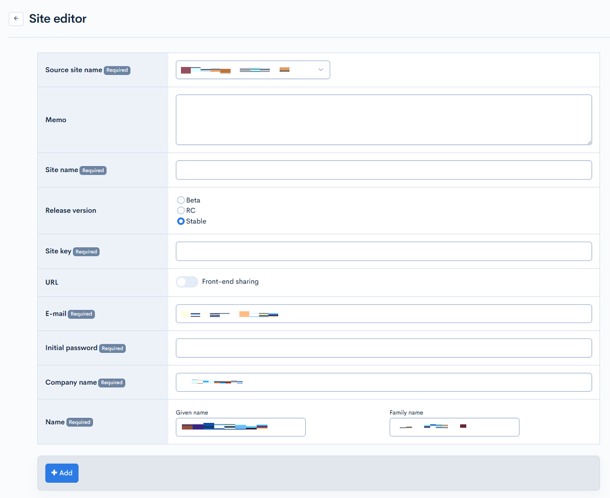610x498 pixels.
Task: Select the Beta release version
Action: tap(180, 200)
